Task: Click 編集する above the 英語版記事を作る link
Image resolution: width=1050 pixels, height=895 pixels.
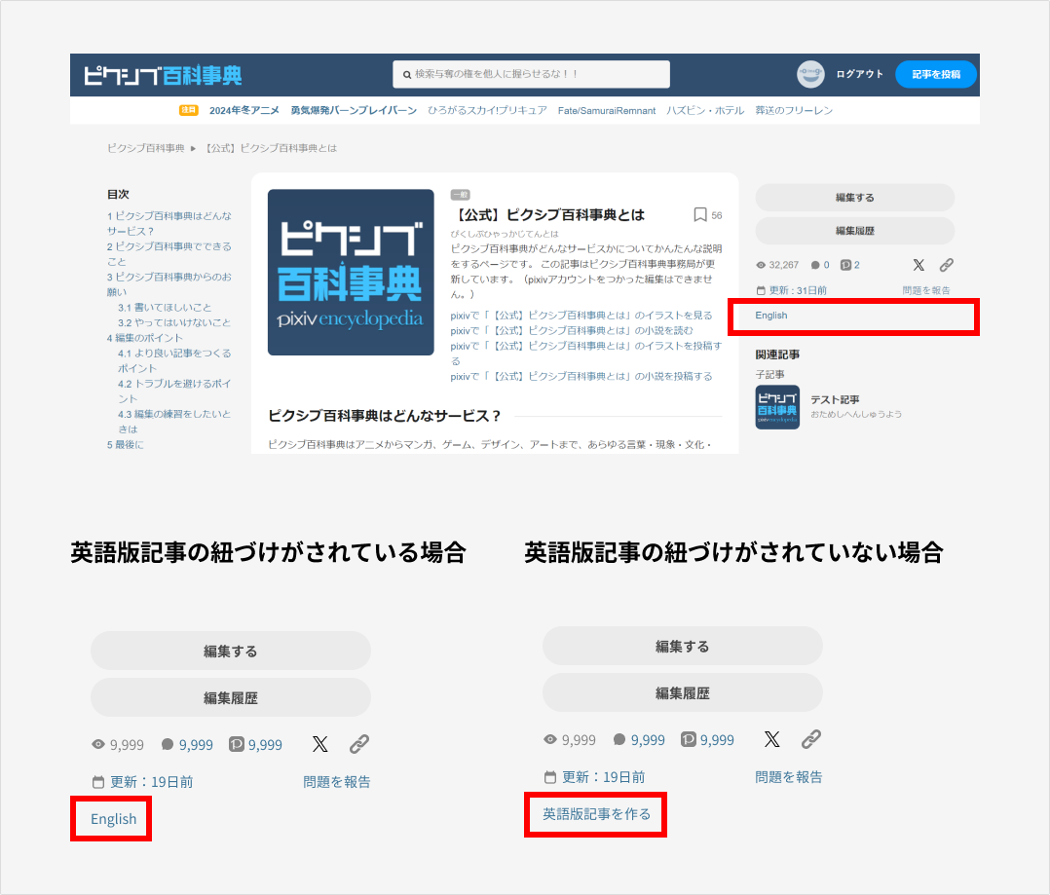Action: pyautogui.click(x=683, y=646)
